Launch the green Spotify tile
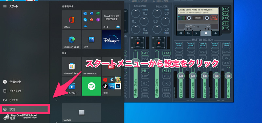262x123 pixels. coord(92,86)
